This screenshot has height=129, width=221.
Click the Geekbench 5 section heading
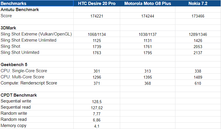click(14, 65)
